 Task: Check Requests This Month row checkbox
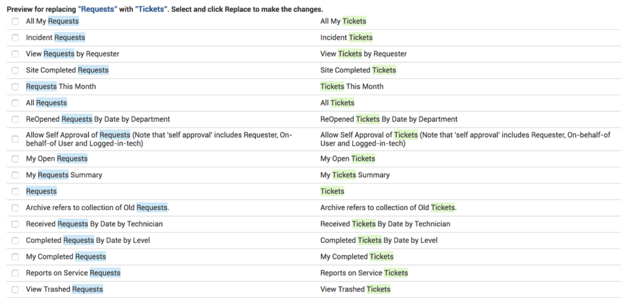tap(15, 87)
